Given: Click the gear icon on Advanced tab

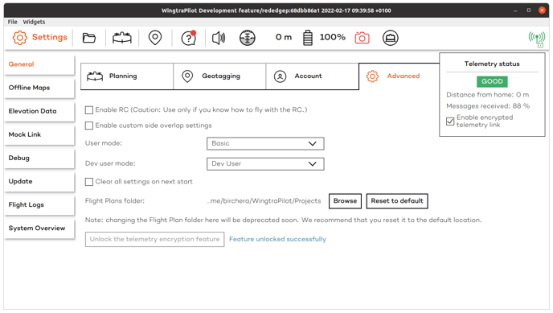Looking at the screenshot, I should click(x=372, y=76).
